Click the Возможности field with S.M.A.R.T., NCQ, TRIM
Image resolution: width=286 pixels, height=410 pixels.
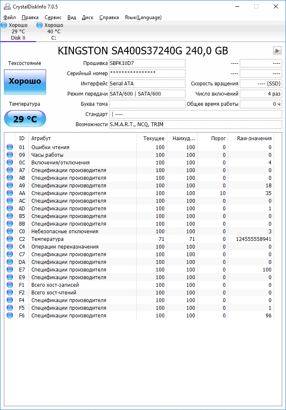pos(196,124)
